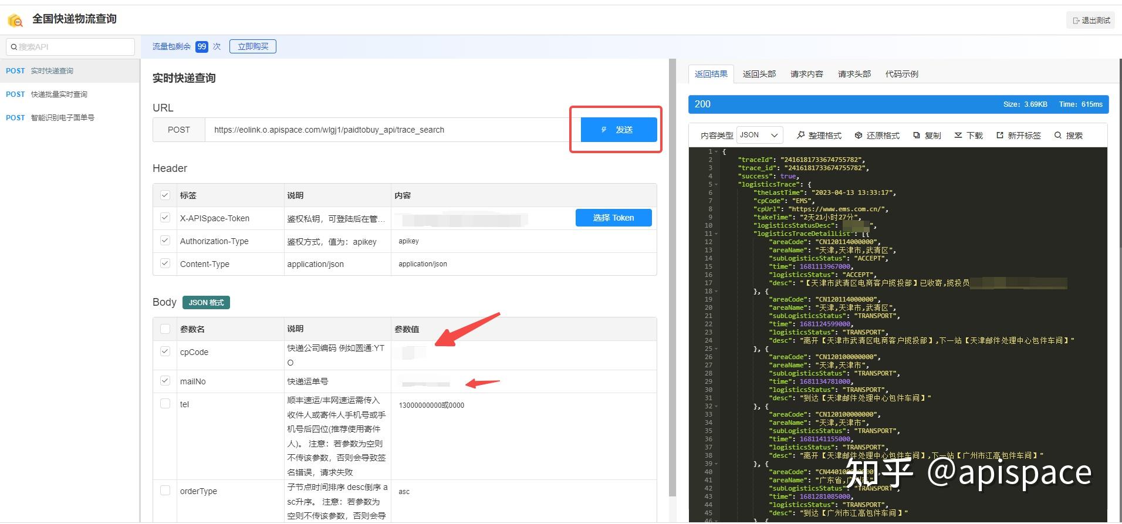
Task: Click the "success": true line in JSON
Action: (x=768, y=176)
